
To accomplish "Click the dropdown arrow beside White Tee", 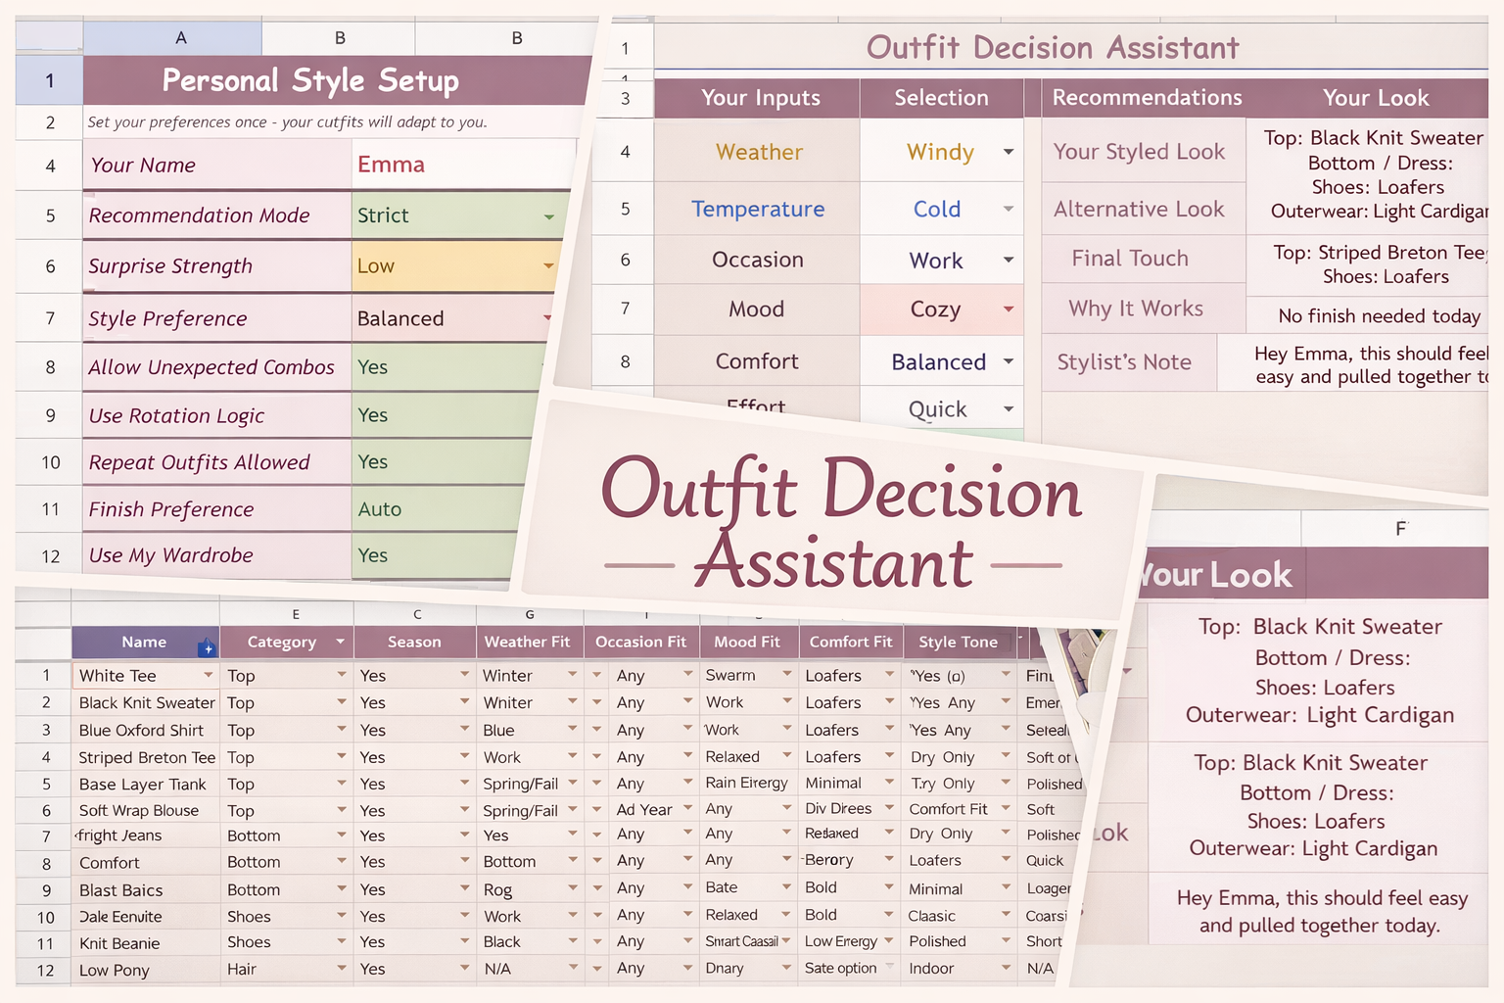I will (208, 675).
